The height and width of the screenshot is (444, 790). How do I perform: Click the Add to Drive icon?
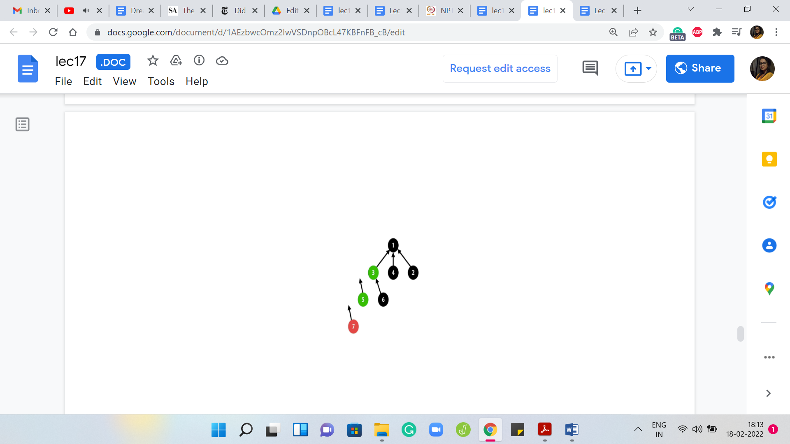(x=176, y=61)
